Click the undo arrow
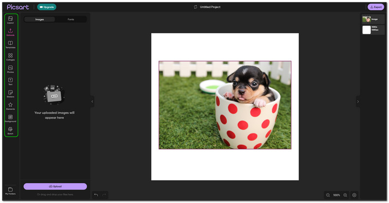This screenshot has width=389, height=203. coord(96,195)
